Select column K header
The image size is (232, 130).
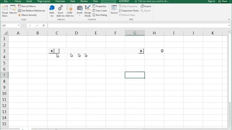[213, 33]
